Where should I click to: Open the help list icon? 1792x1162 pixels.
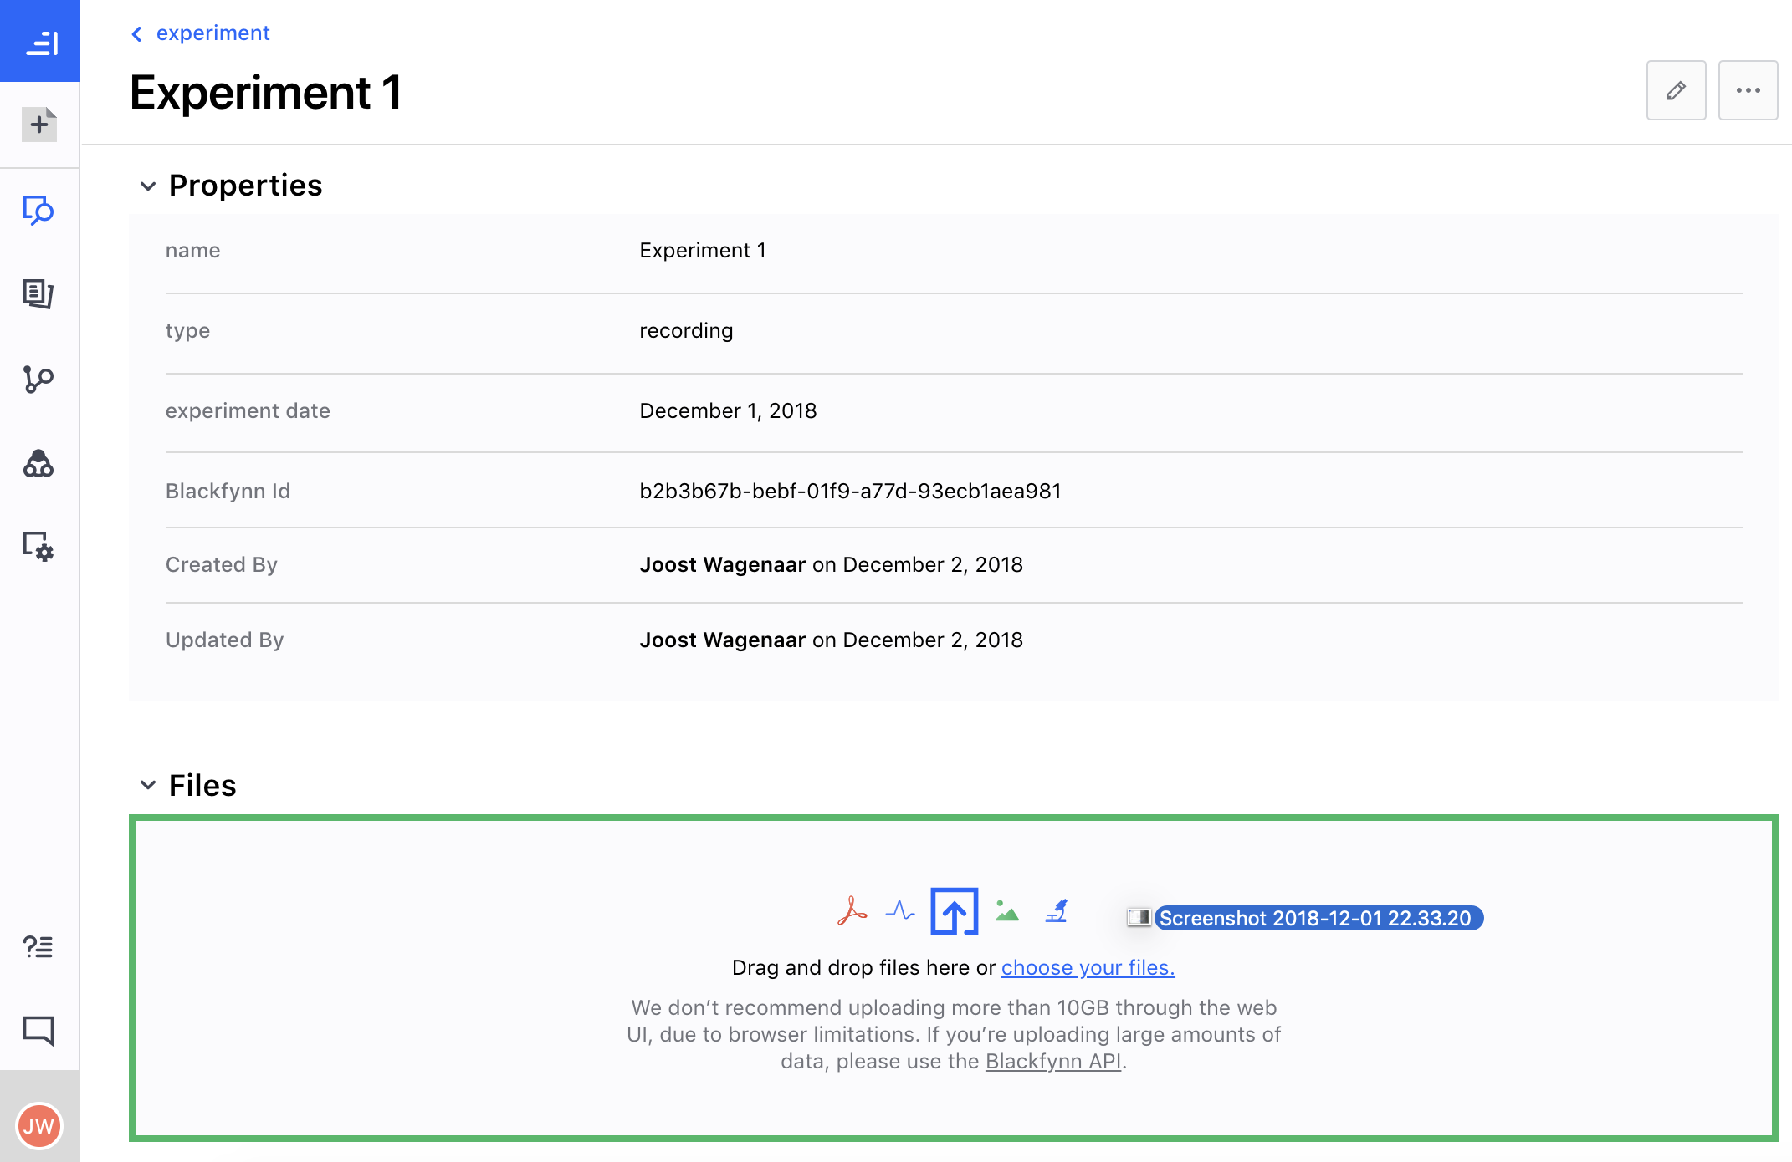point(38,946)
